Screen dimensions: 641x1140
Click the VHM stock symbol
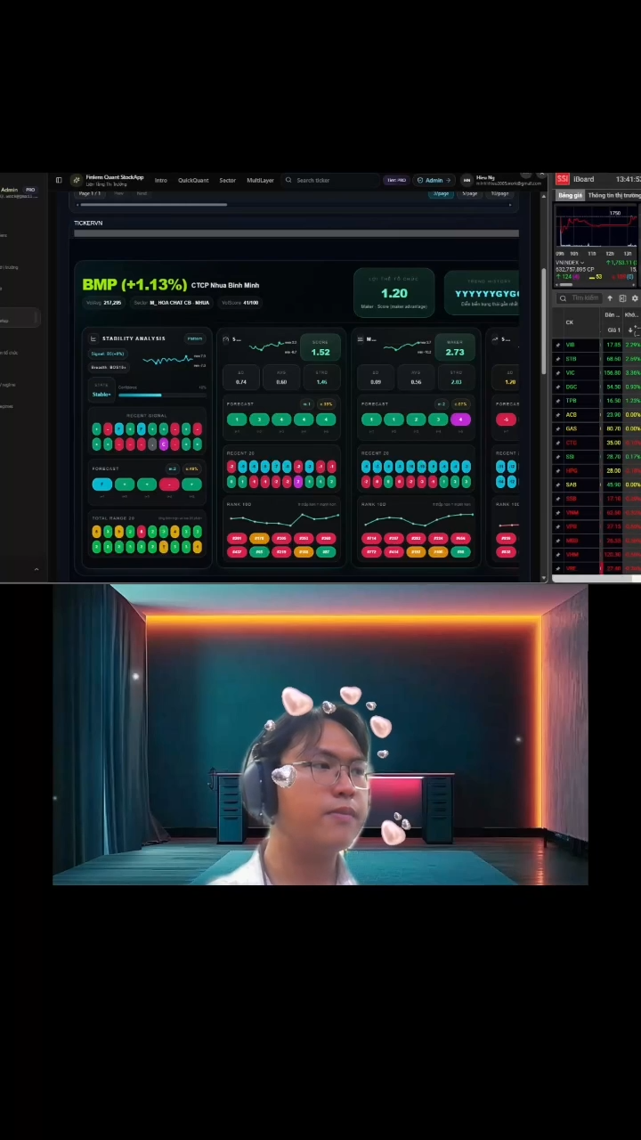[572, 554]
